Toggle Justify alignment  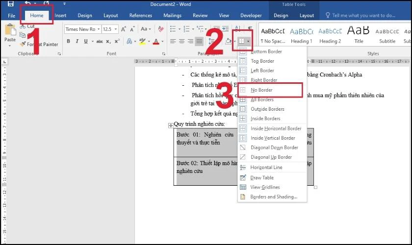pyautogui.click(x=200, y=41)
